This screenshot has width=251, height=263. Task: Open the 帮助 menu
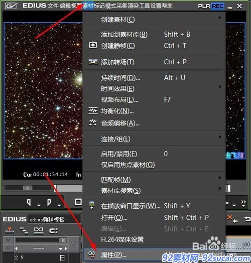pos(167,6)
